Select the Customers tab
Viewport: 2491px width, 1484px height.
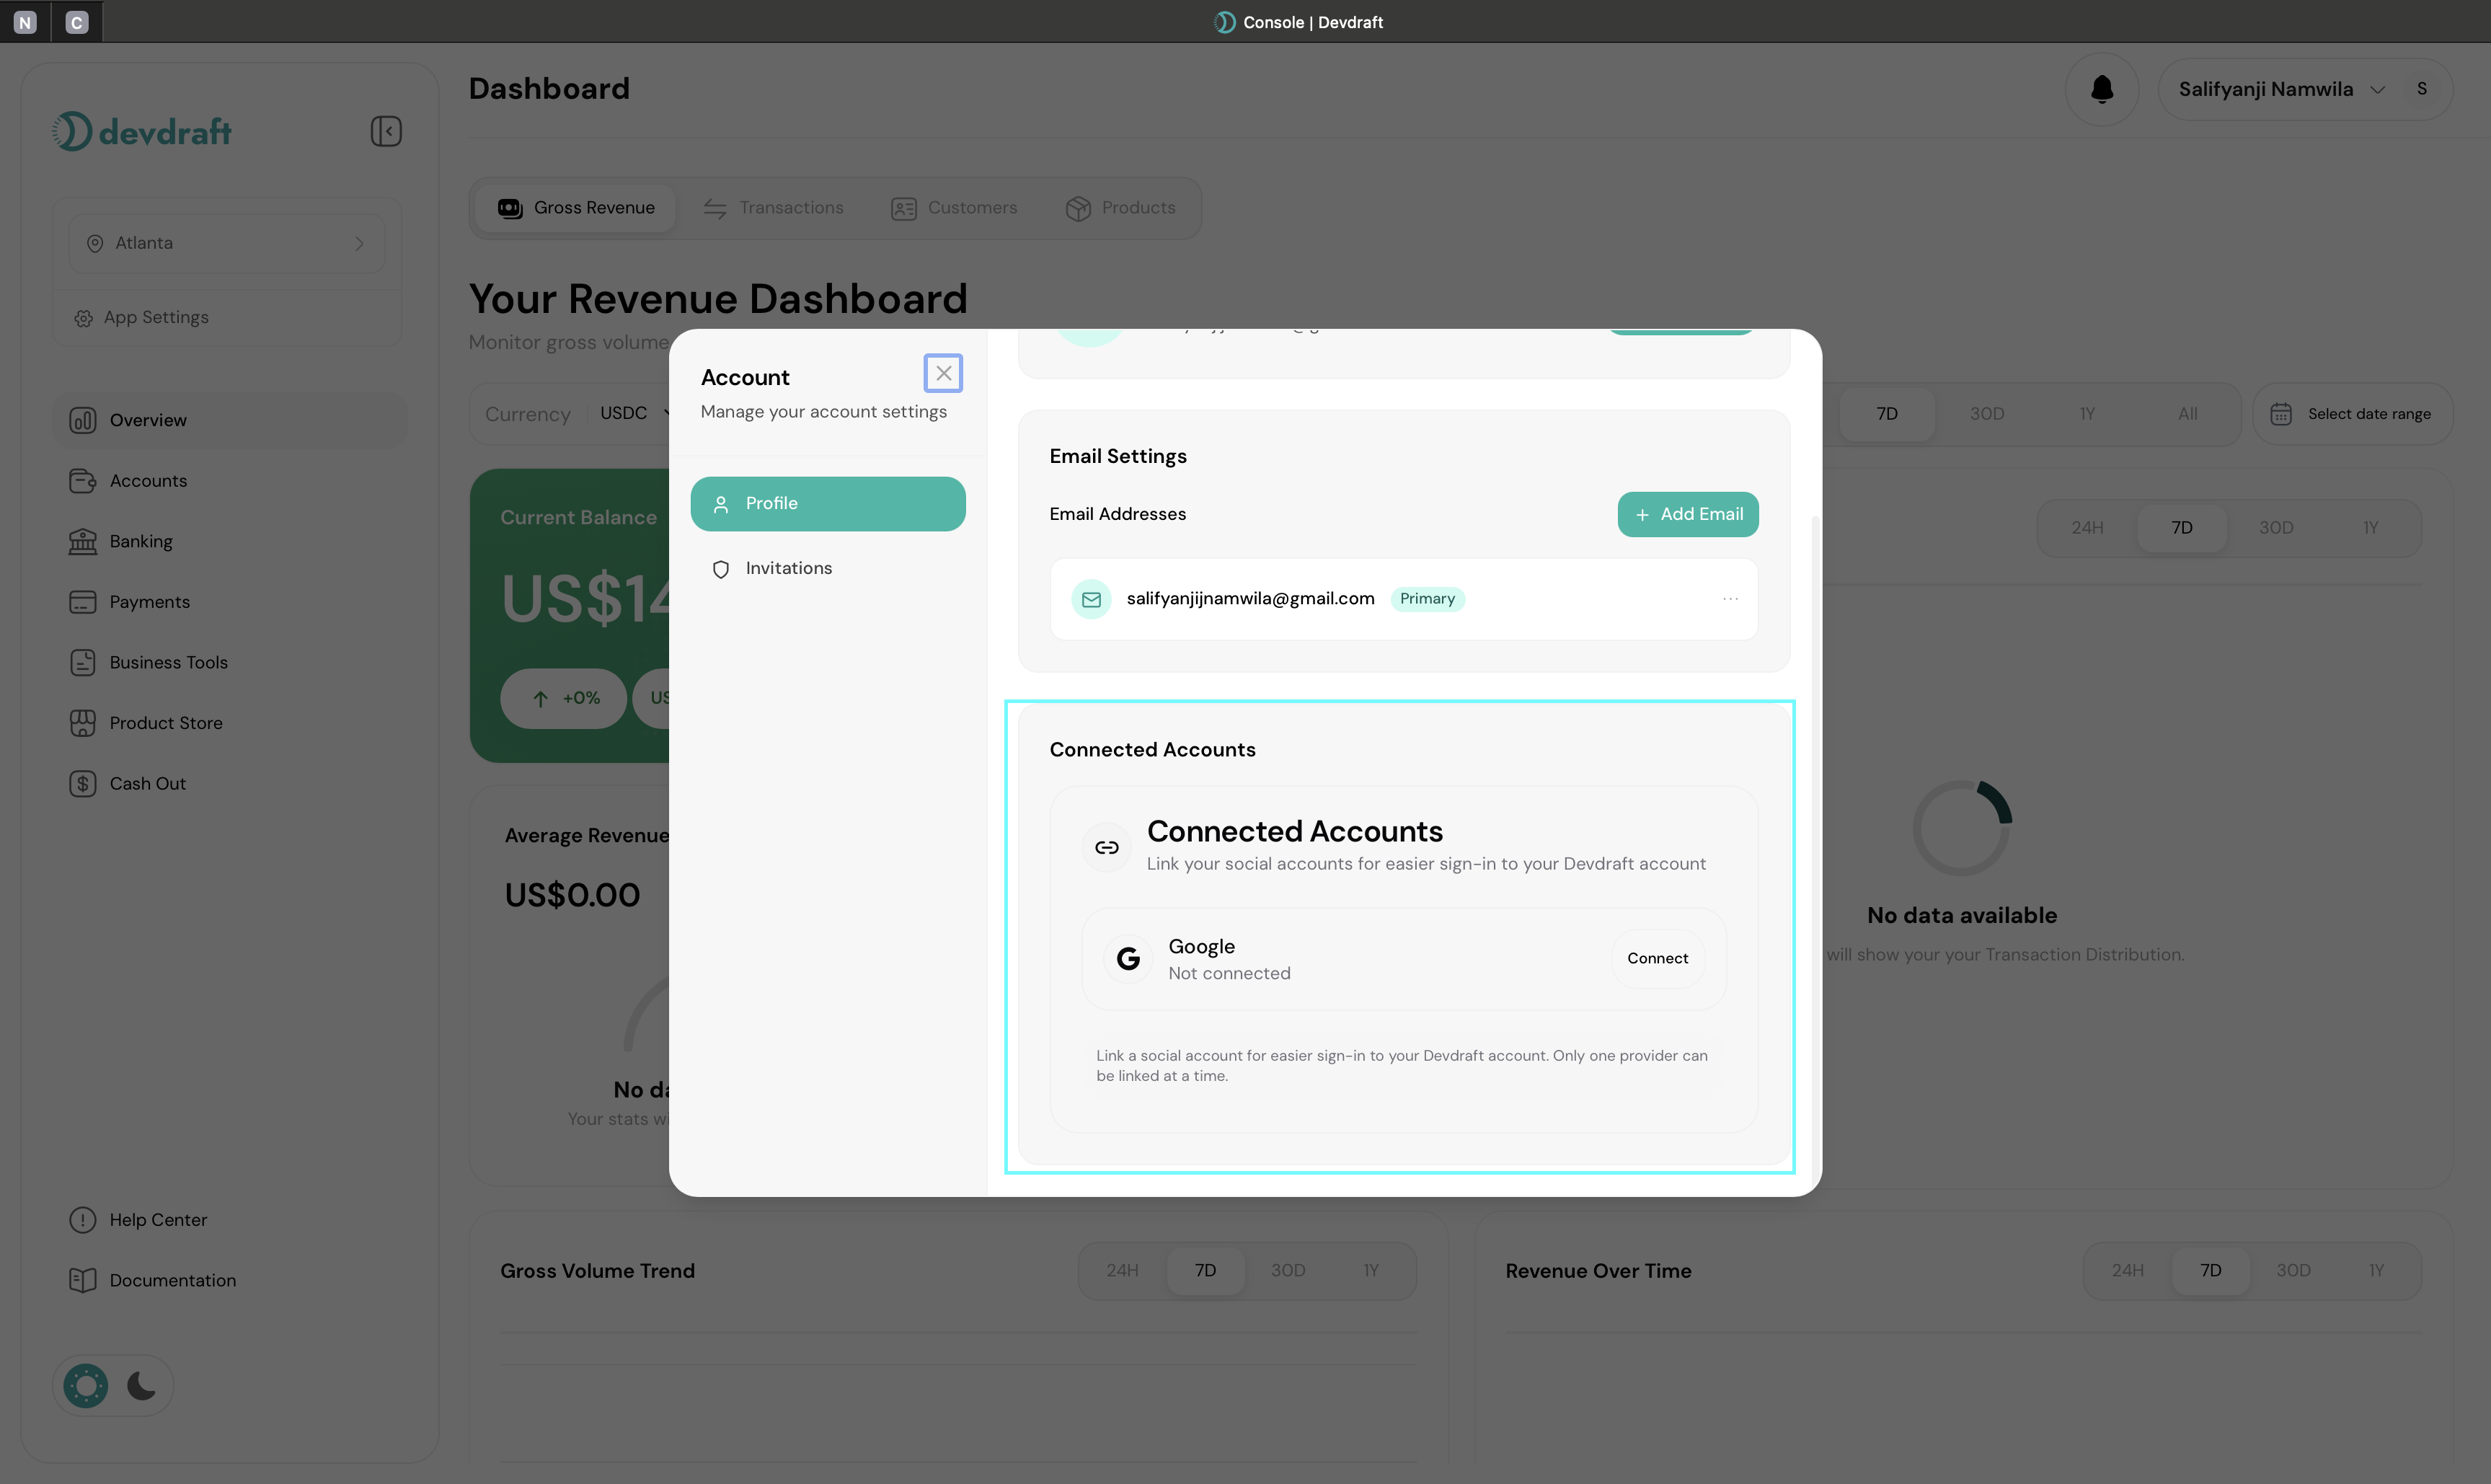955,207
